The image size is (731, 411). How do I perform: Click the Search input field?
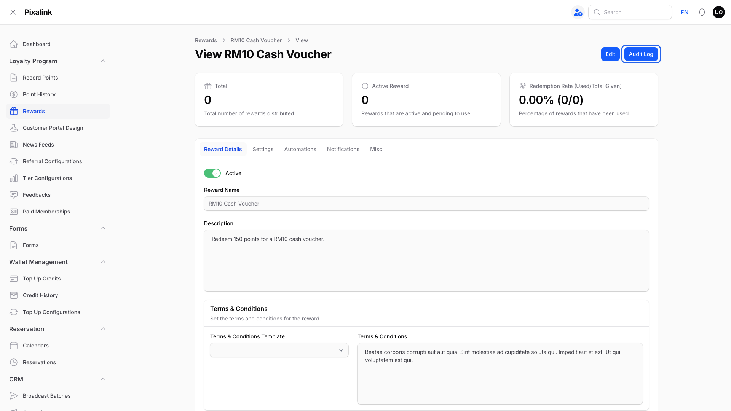pyautogui.click(x=630, y=12)
